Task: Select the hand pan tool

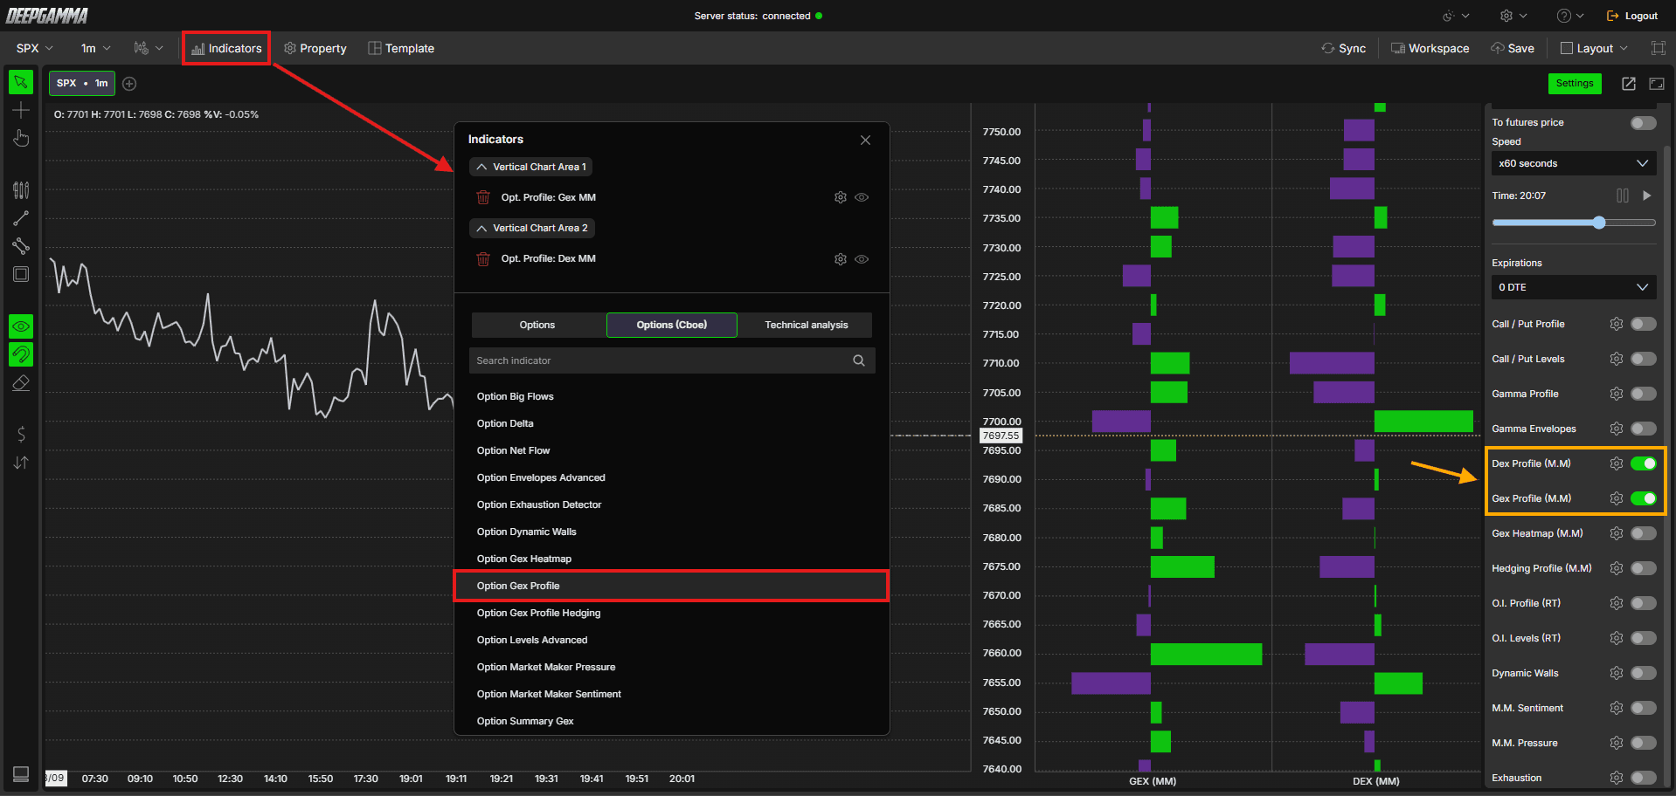Action: [21, 138]
